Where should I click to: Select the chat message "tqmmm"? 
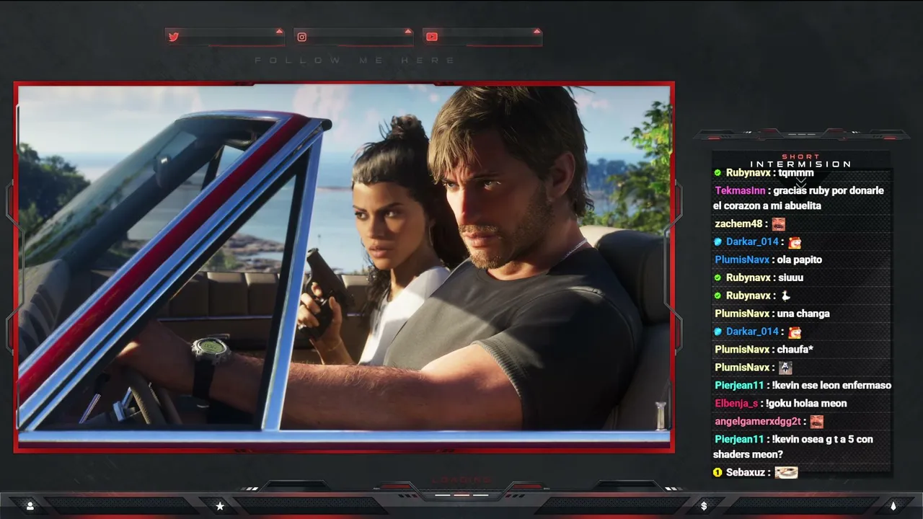click(x=796, y=173)
